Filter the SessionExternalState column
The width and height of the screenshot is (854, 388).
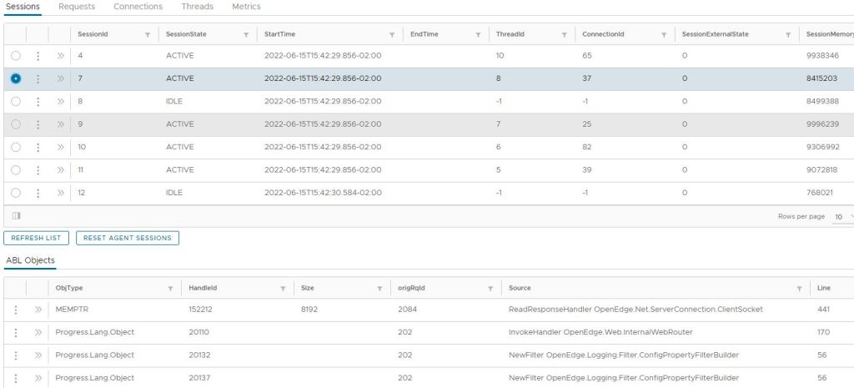(788, 34)
